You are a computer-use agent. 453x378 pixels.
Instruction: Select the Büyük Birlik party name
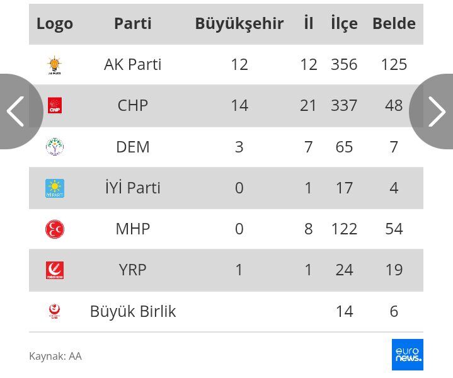[x=132, y=311]
